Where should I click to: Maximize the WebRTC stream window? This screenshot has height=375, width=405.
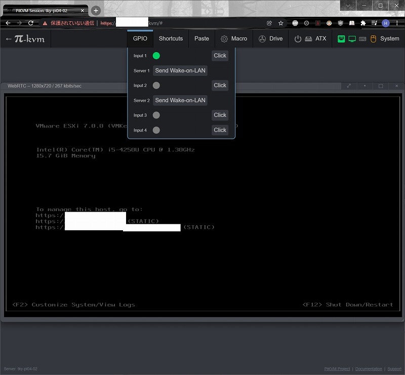pos(381,86)
